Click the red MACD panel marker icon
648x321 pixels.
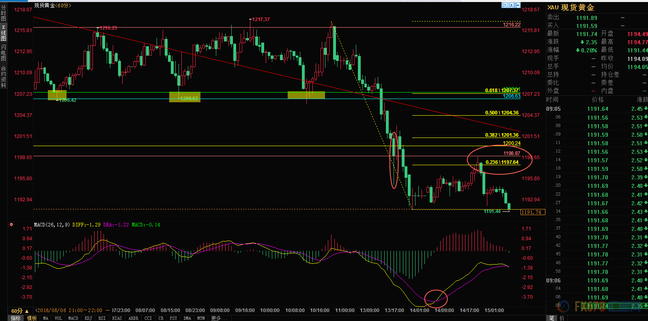11,224
